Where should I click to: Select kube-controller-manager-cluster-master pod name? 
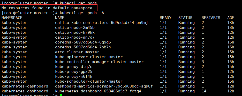click(99, 62)
